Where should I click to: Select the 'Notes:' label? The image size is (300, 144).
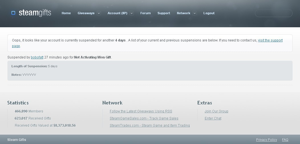click(x=17, y=75)
